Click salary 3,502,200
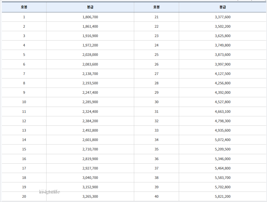 pos(223,26)
